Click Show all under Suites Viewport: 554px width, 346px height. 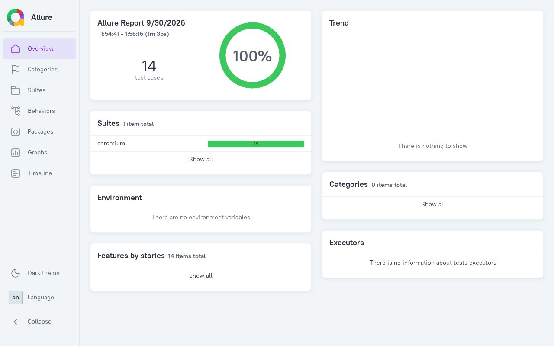201,159
